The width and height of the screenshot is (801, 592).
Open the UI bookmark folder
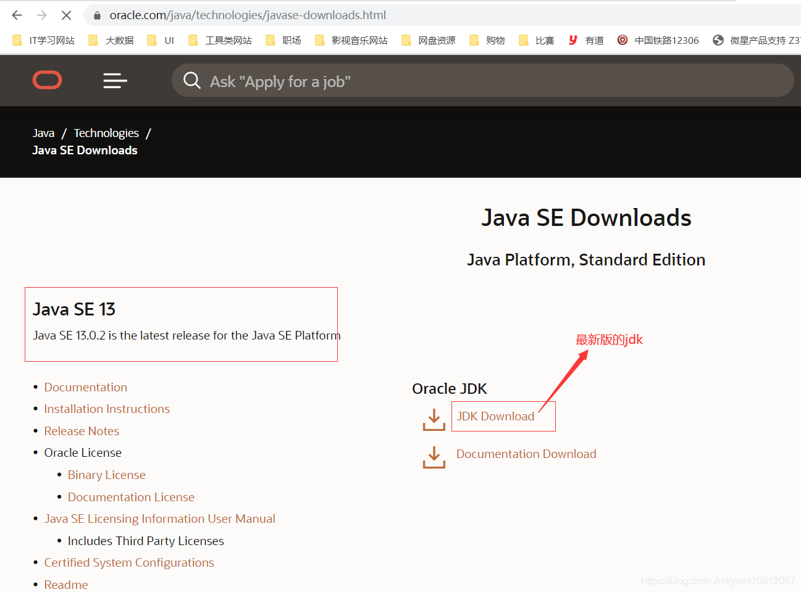(161, 40)
